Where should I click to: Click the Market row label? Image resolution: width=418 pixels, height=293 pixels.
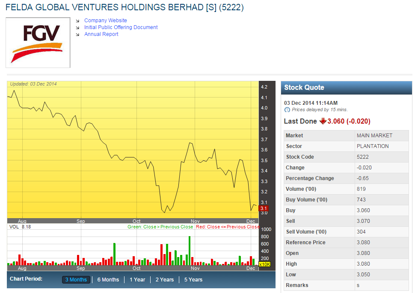pos(294,136)
